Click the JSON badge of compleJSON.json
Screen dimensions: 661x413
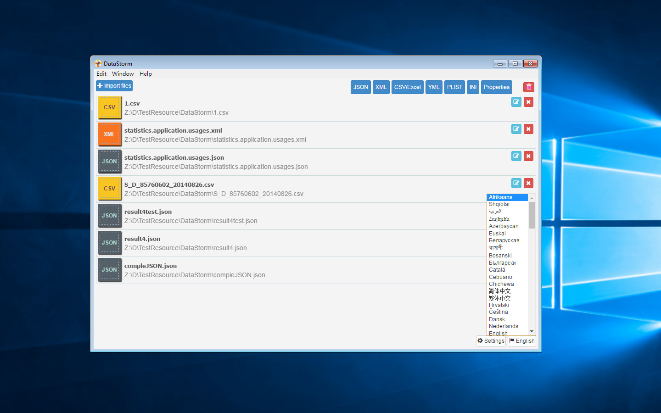[109, 270]
